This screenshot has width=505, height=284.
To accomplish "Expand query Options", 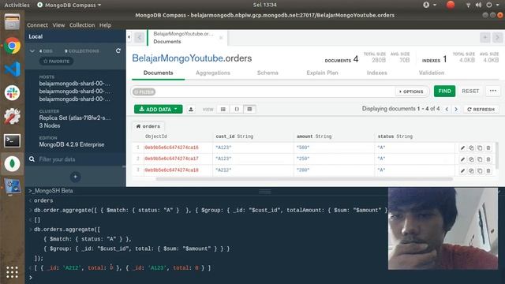I will (x=412, y=92).
